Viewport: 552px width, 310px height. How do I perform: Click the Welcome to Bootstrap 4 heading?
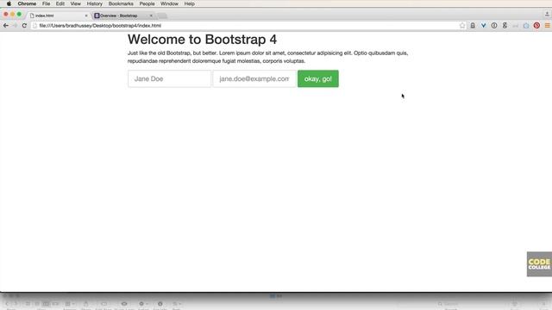point(202,40)
